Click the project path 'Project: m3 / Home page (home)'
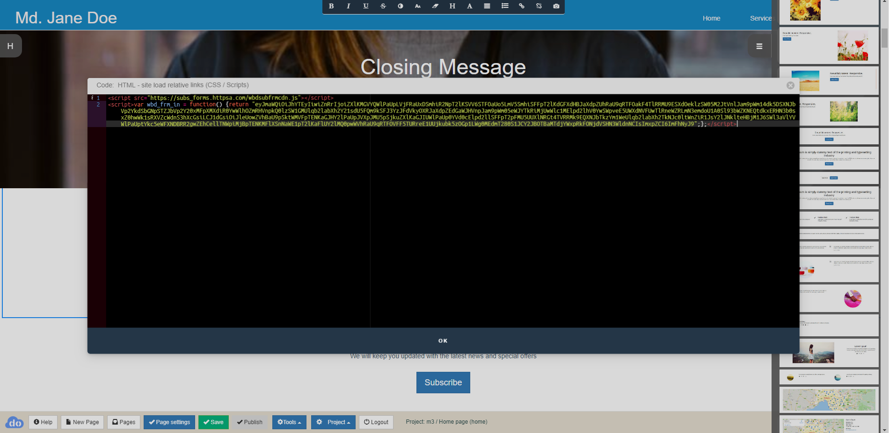The width and height of the screenshot is (889, 433). pos(446,422)
